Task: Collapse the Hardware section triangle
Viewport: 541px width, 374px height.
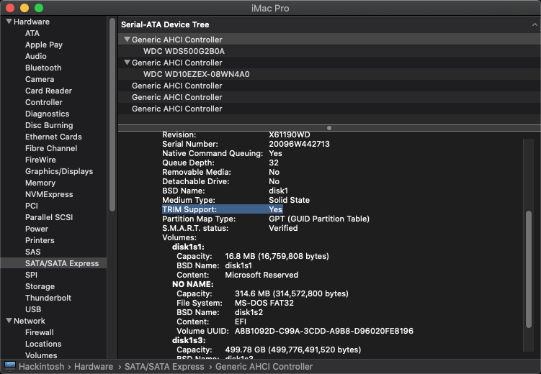Action: pyautogui.click(x=9, y=22)
